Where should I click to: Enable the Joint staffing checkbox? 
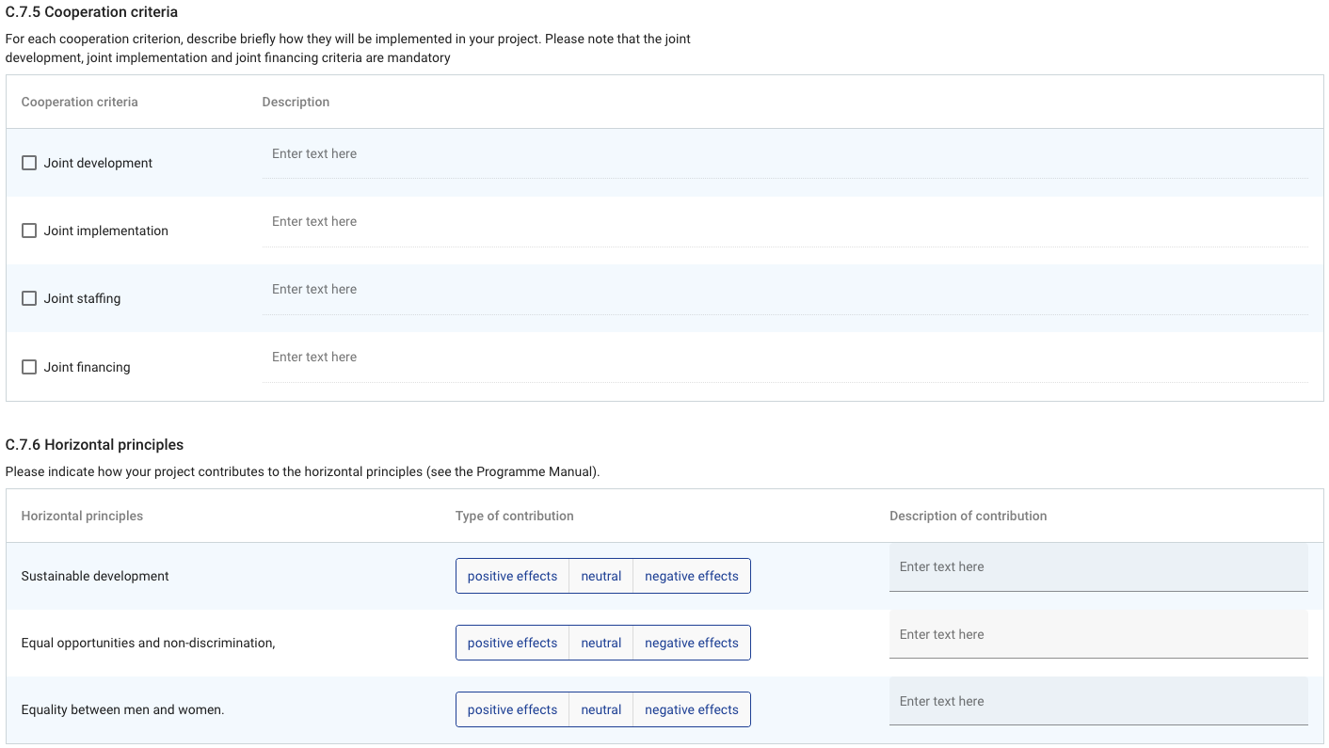tap(29, 298)
